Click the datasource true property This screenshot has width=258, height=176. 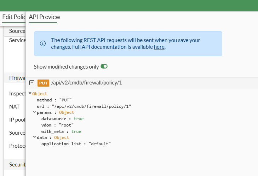[62, 119]
